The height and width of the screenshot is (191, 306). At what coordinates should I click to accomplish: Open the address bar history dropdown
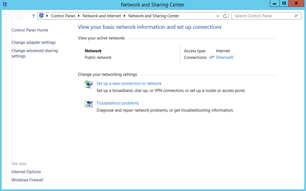tap(218, 16)
